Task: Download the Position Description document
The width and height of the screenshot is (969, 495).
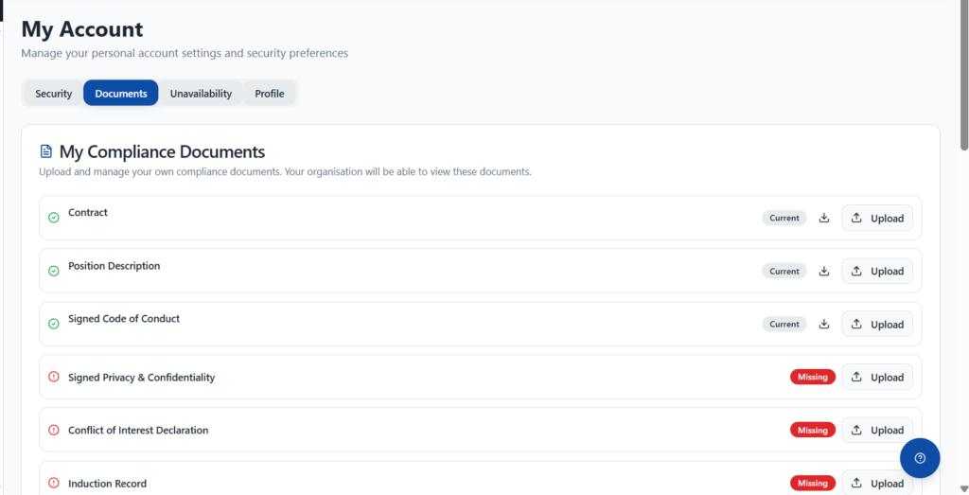Action: pyautogui.click(x=824, y=271)
